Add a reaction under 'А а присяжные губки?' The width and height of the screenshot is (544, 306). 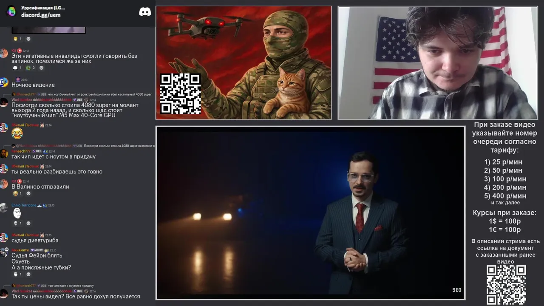[x=28, y=274]
